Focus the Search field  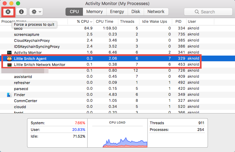click(x=208, y=12)
